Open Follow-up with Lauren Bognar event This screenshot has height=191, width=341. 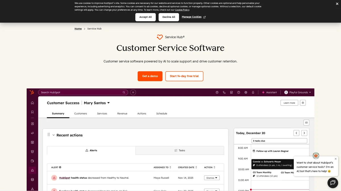pos(271,151)
